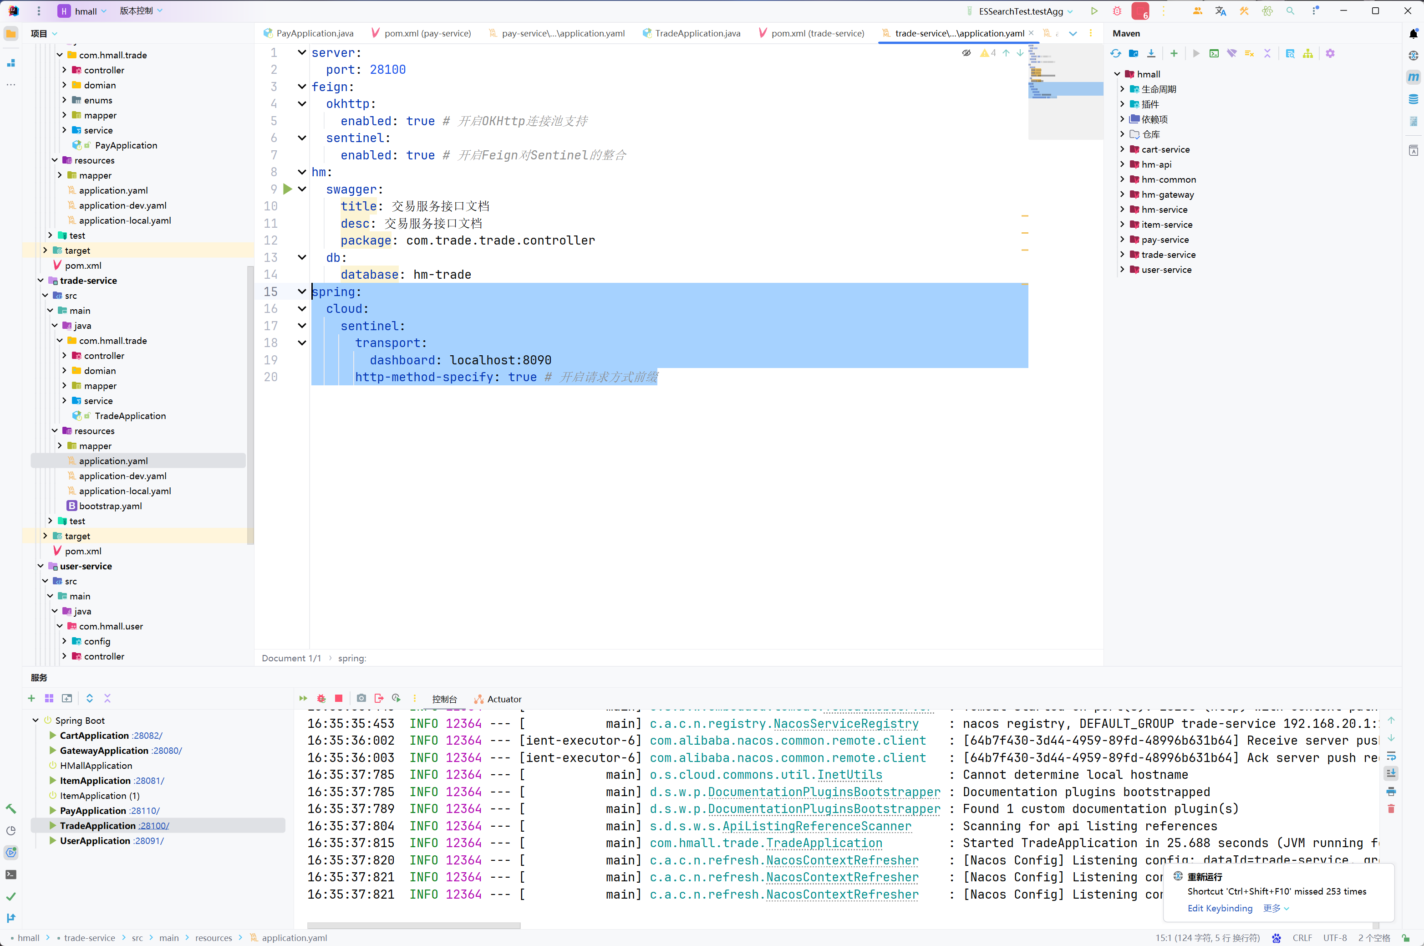Show Maven dependency diagram icon
Image resolution: width=1424 pixels, height=946 pixels.
pyautogui.click(x=1307, y=54)
